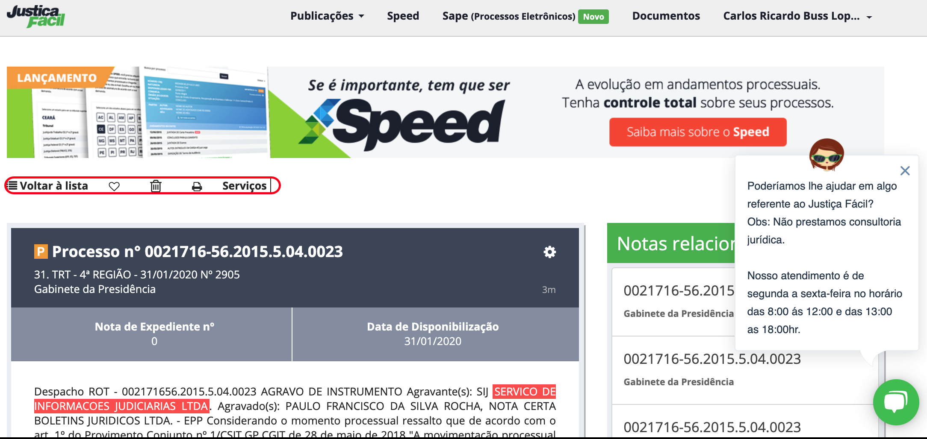Viewport: 927px width, 439px height.
Task: Click the trash delete icon
Action: [156, 186]
